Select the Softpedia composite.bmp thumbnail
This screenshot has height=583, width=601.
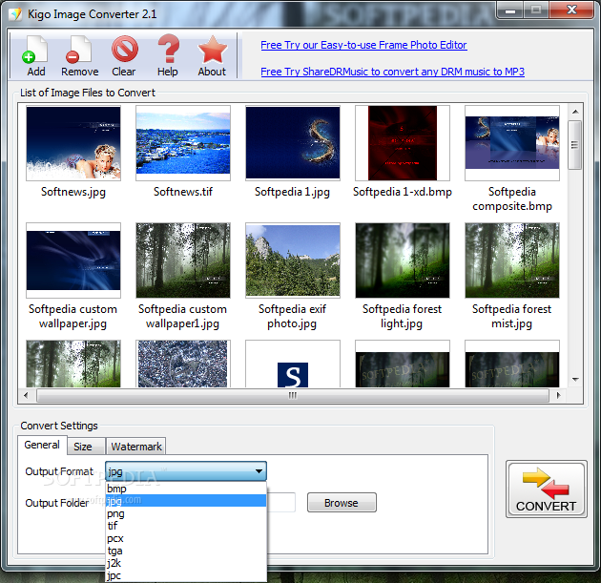click(512, 143)
